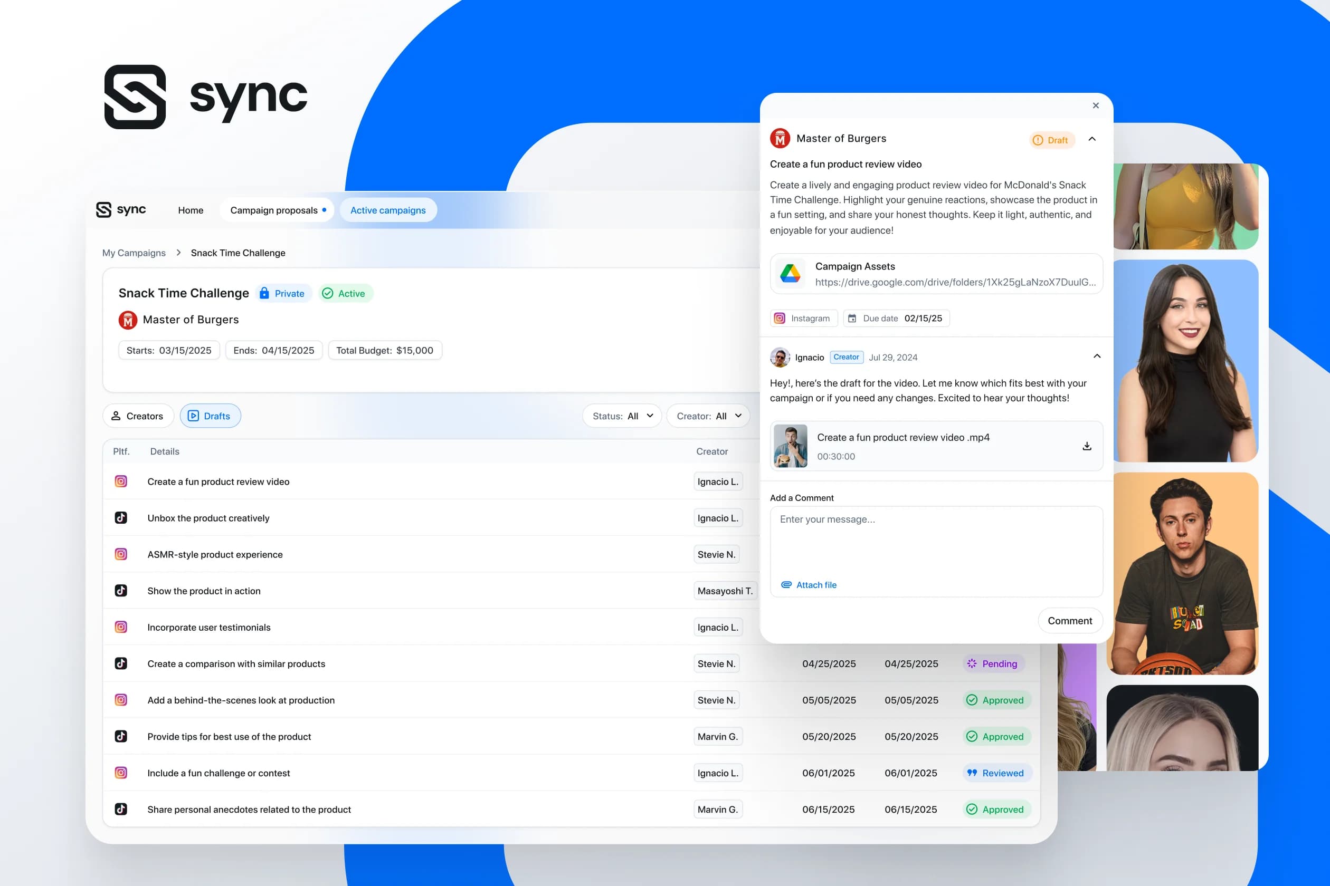Click the Instagram icon on the ASMR-style row
Viewport: 1330px width, 886px height.
coord(121,554)
